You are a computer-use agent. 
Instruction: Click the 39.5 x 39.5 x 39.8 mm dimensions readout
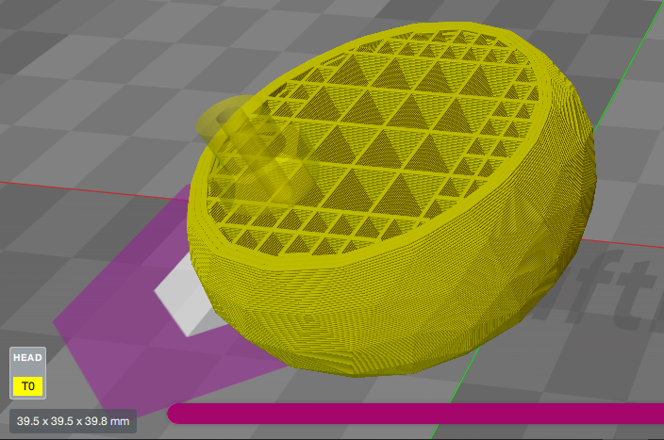tap(73, 421)
